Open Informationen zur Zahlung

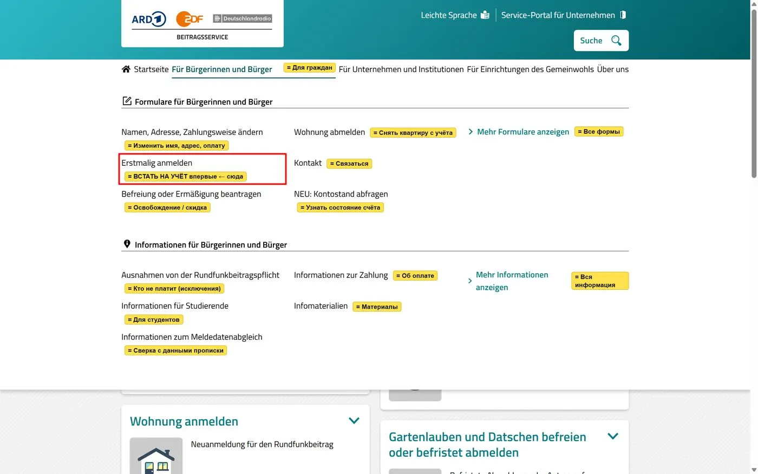click(341, 275)
